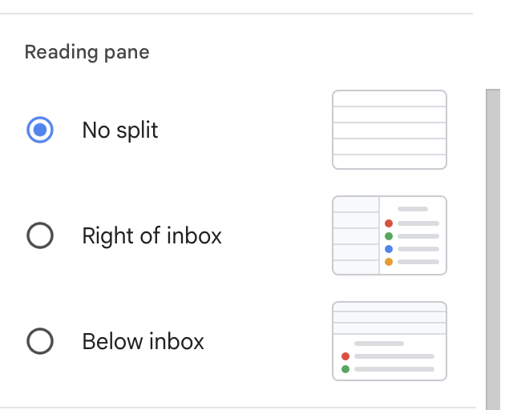The width and height of the screenshot is (505, 410).
Task: Click the "Right of inbox" label text
Action: click(151, 235)
